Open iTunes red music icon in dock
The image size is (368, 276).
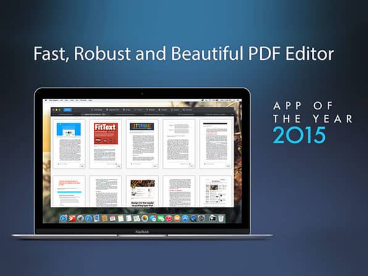(169, 219)
